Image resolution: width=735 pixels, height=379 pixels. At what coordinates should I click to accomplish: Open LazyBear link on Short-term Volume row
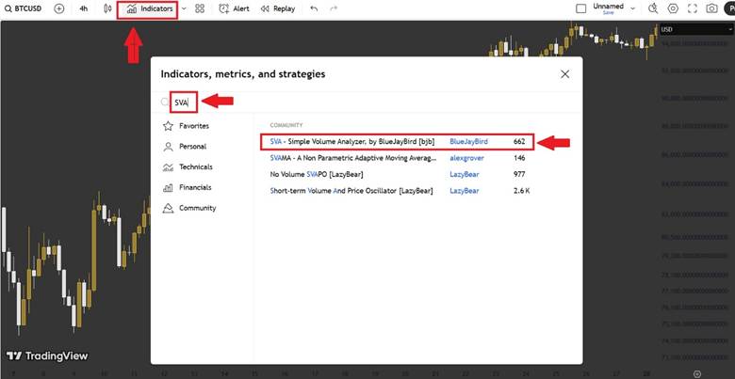click(464, 191)
